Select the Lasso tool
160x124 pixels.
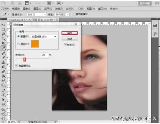pos(3,34)
